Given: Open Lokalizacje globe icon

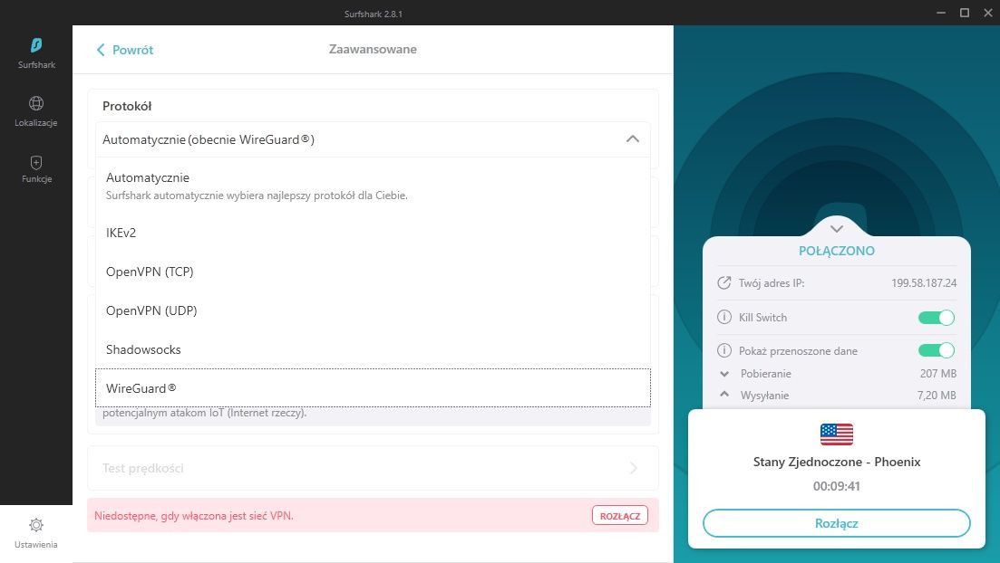Looking at the screenshot, I should tap(36, 103).
